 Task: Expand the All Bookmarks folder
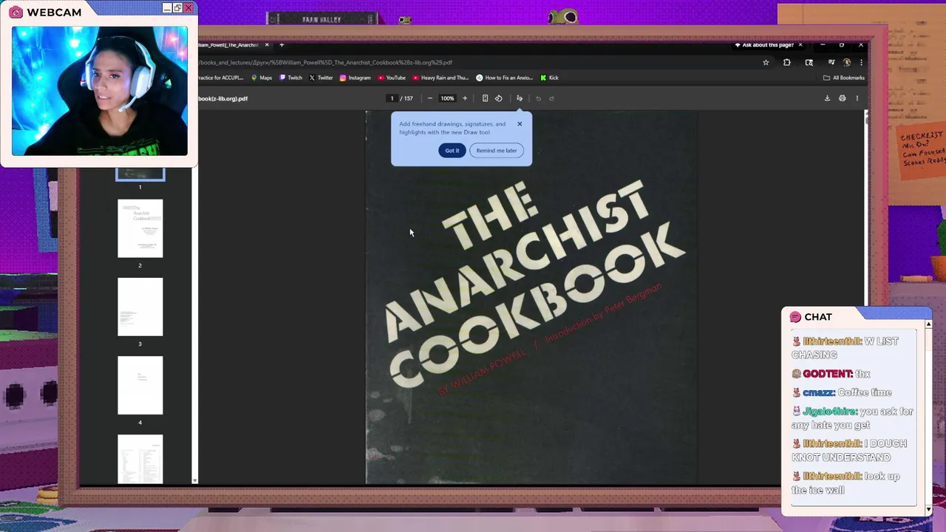(843, 78)
